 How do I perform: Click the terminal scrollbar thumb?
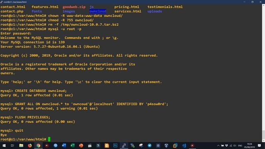(263, 135)
